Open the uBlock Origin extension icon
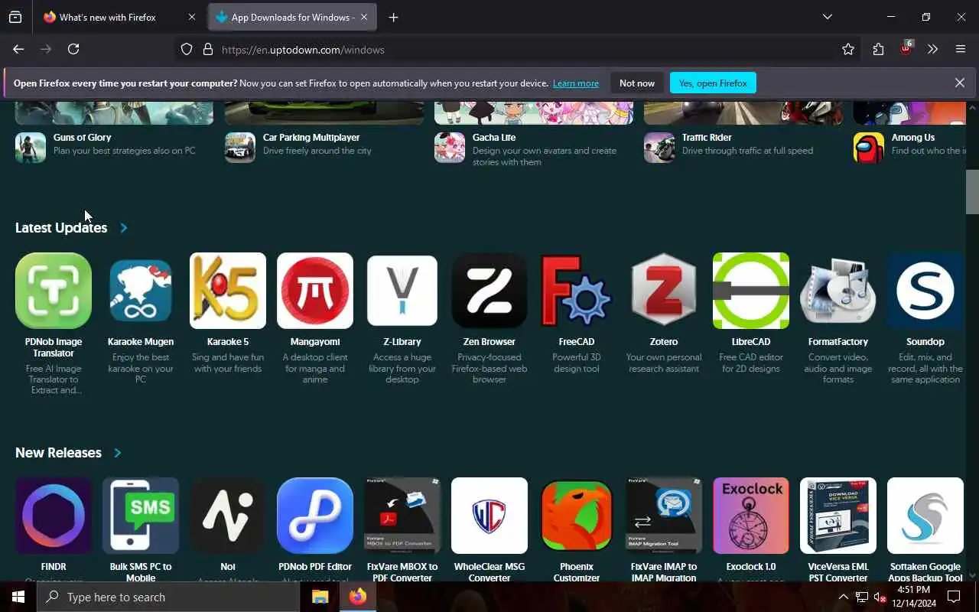The image size is (979, 612). click(x=906, y=49)
